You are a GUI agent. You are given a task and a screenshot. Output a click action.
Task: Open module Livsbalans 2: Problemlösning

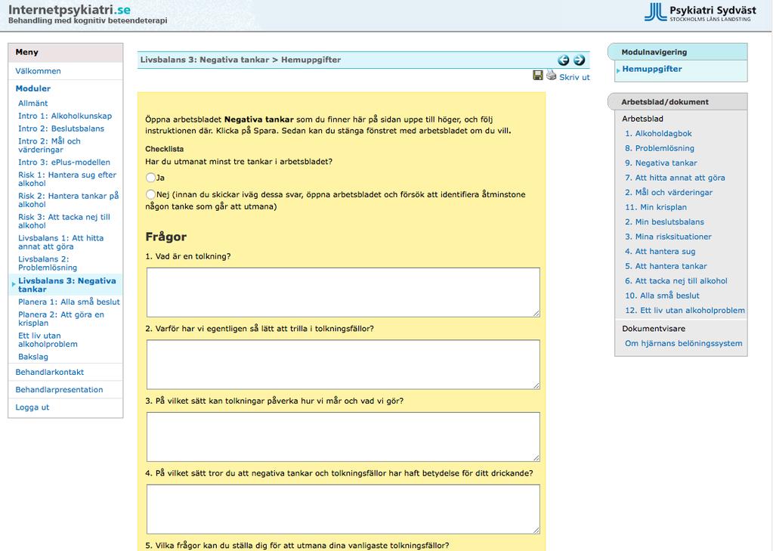coord(48,264)
